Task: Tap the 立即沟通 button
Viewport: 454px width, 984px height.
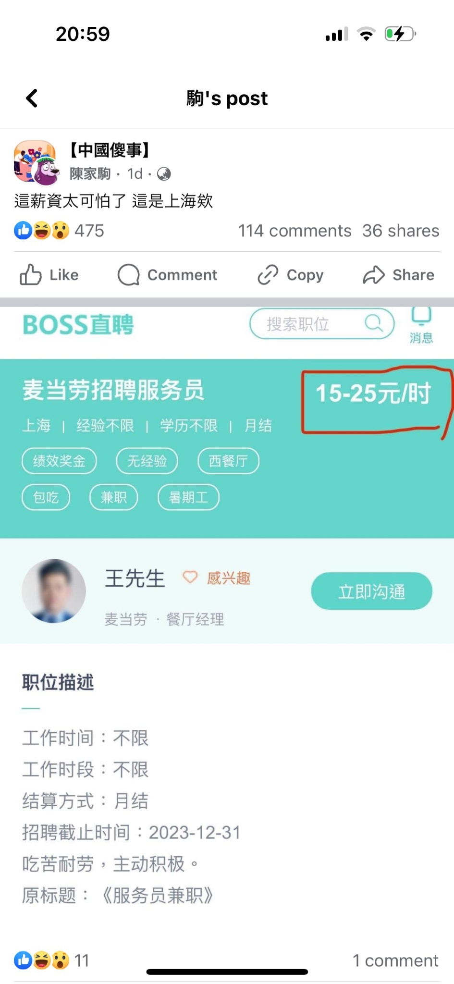Action: click(371, 591)
